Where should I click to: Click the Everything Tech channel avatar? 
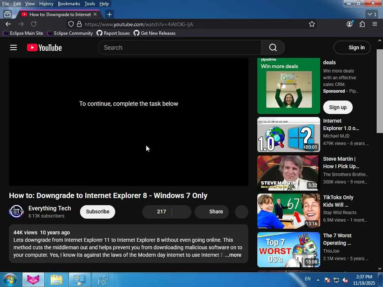pyautogui.click(x=16, y=212)
